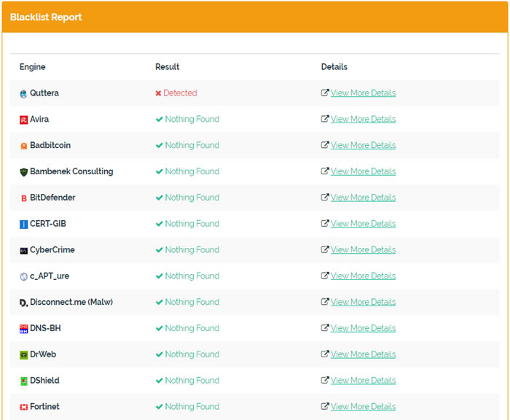Click the Bambenek Consulting shield icon

[23, 172]
